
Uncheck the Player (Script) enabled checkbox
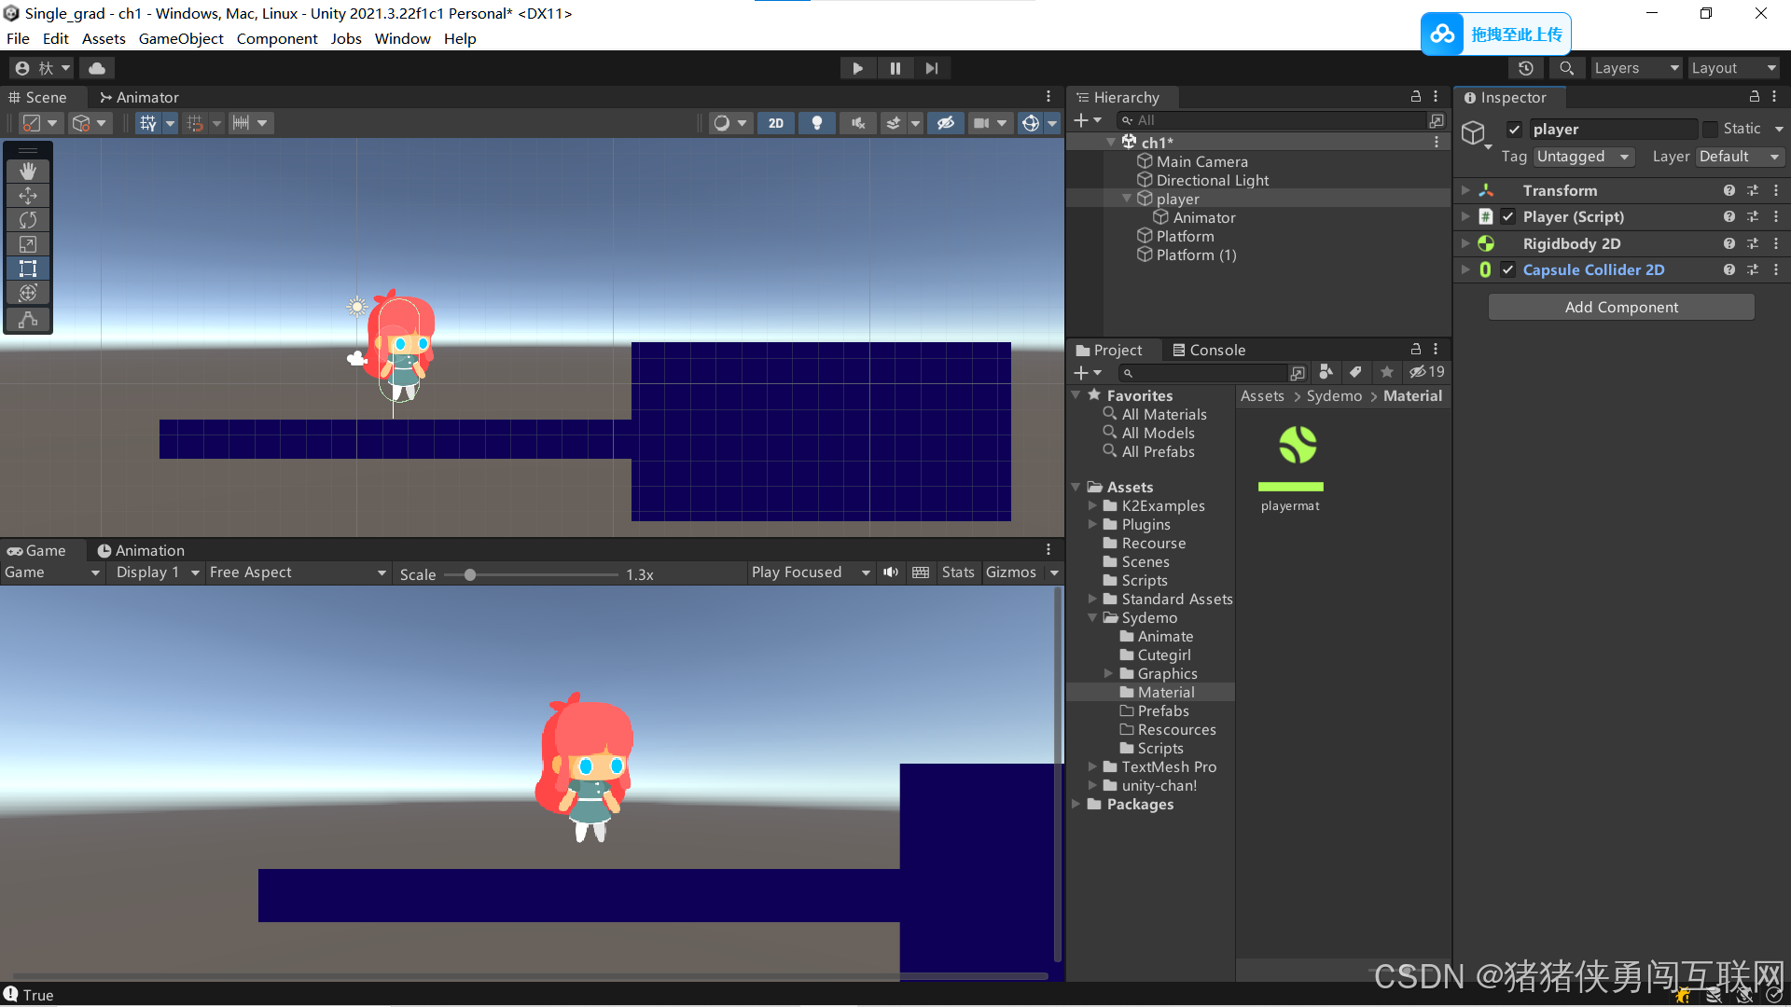[1507, 216]
